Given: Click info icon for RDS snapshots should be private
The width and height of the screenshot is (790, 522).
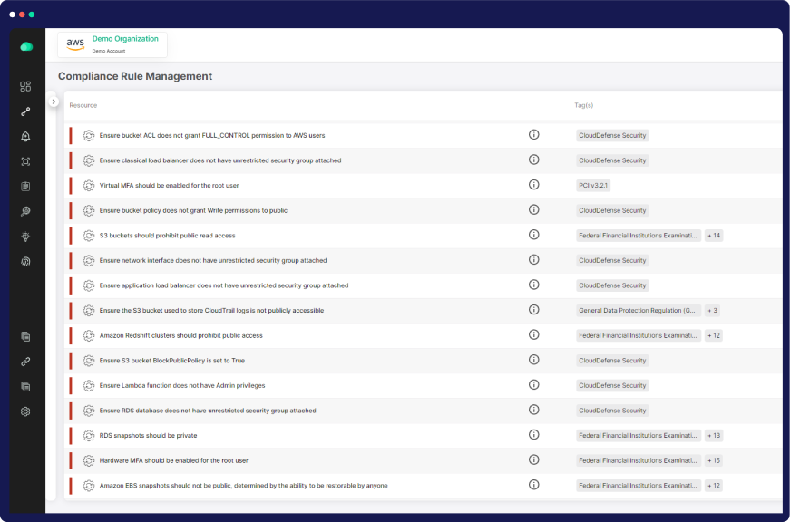Looking at the screenshot, I should (533, 435).
